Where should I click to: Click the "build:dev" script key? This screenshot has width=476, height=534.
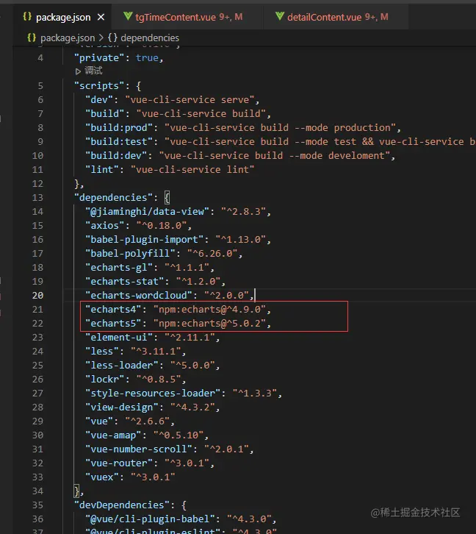coord(117,156)
